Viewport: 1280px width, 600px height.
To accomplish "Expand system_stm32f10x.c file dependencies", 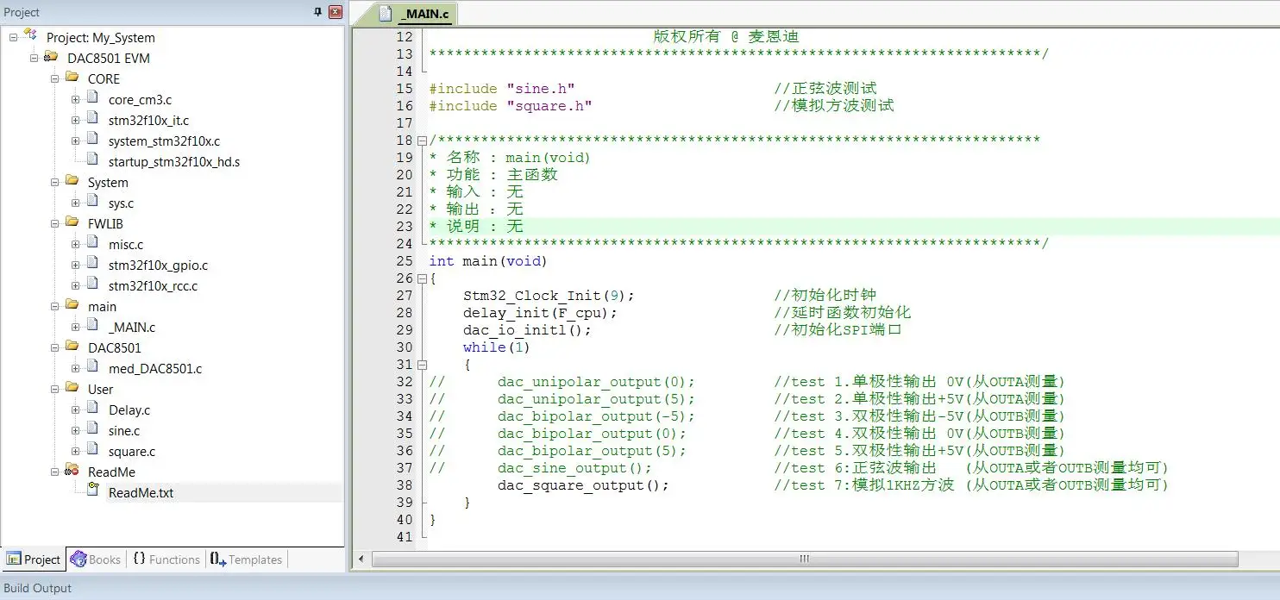I will pyautogui.click(x=76, y=141).
